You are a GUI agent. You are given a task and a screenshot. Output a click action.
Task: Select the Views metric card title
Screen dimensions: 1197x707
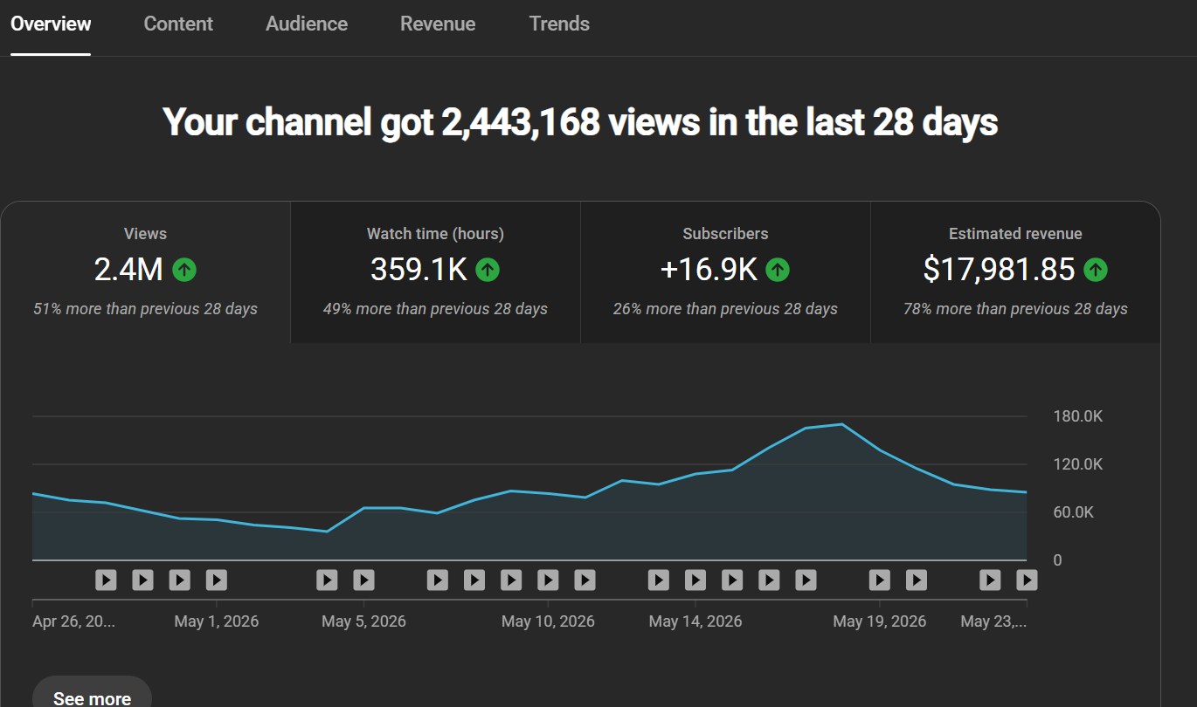(x=145, y=234)
